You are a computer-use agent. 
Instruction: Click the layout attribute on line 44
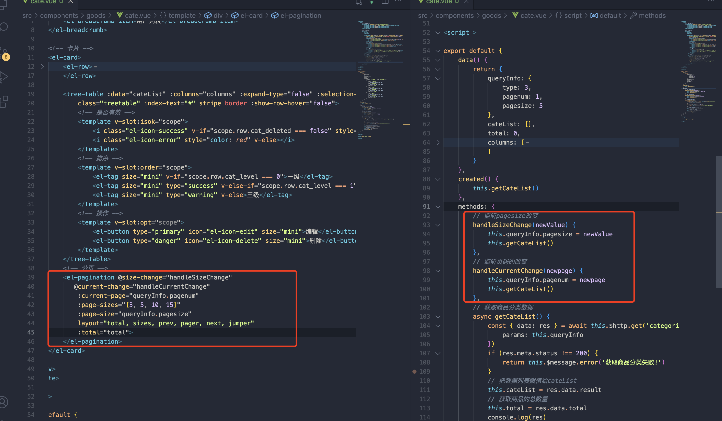pyautogui.click(x=166, y=323)
